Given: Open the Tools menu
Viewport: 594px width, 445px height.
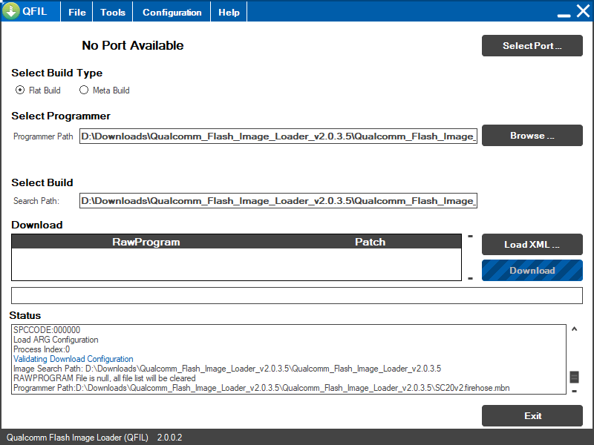Looking at the screenshot, I should click(x=112, y=11).
